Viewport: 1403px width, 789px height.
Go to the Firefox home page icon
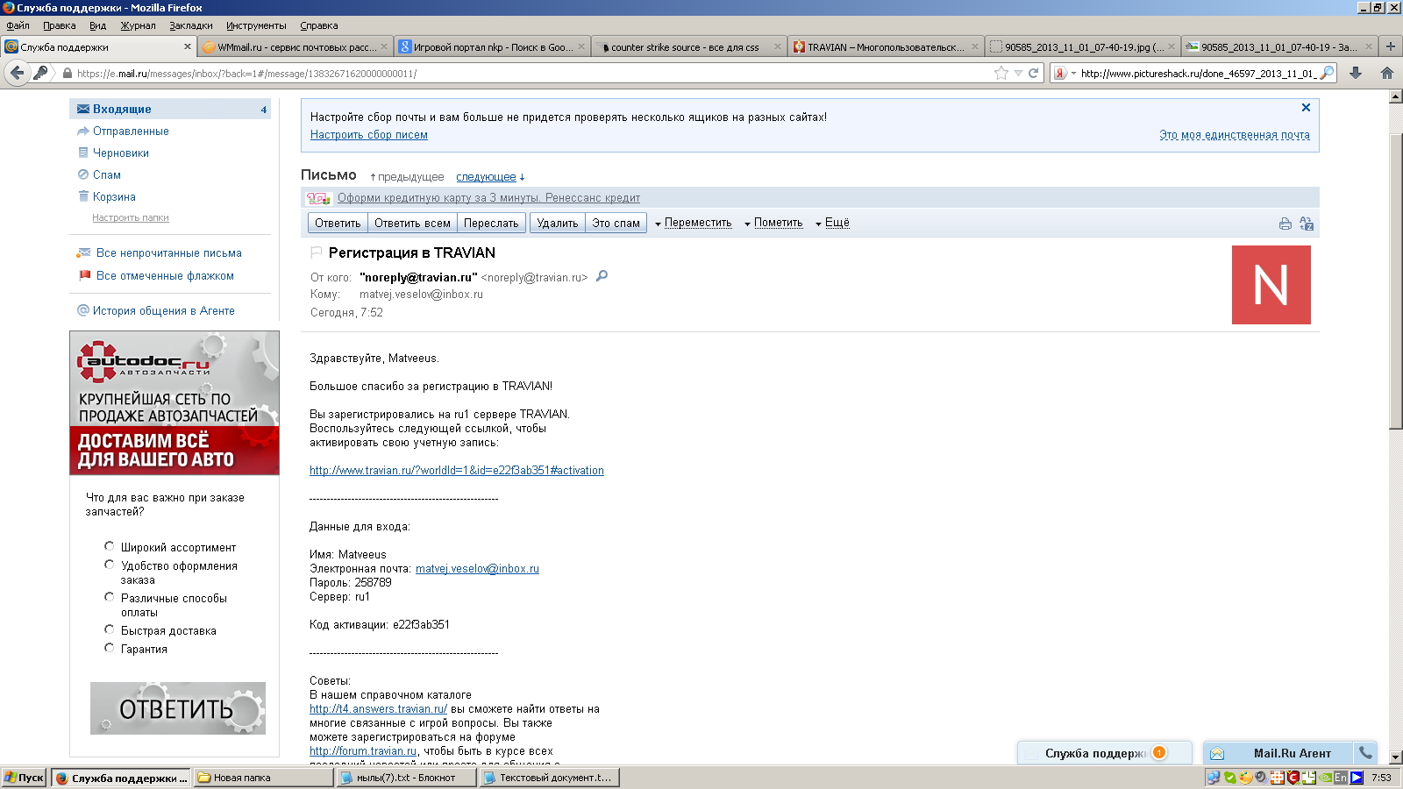(1387, 73)
